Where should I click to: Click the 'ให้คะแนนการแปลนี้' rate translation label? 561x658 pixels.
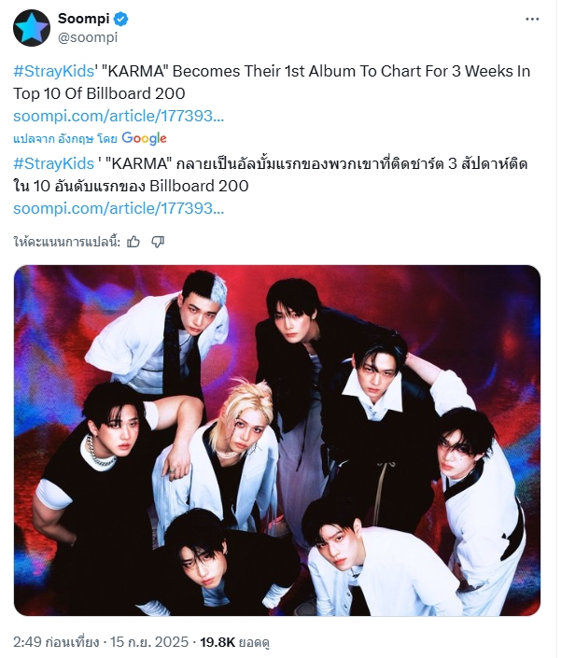[67, 242]
